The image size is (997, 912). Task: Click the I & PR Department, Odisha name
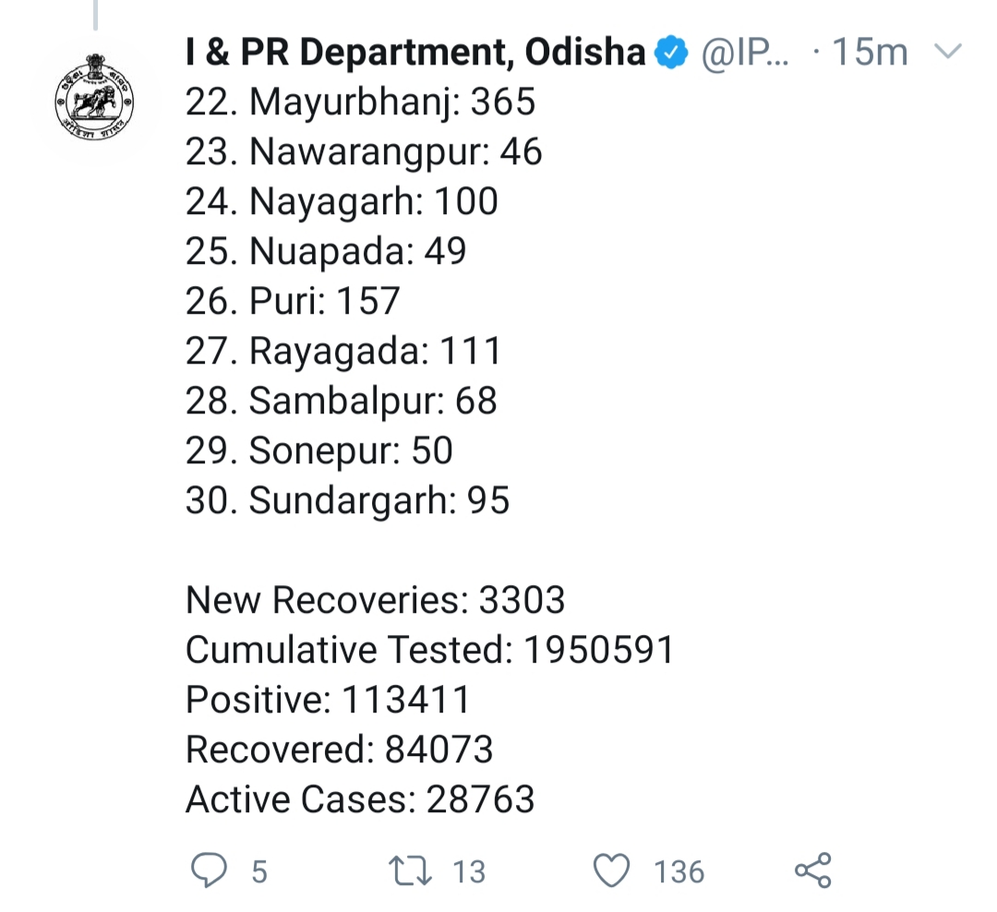(415, 53)
